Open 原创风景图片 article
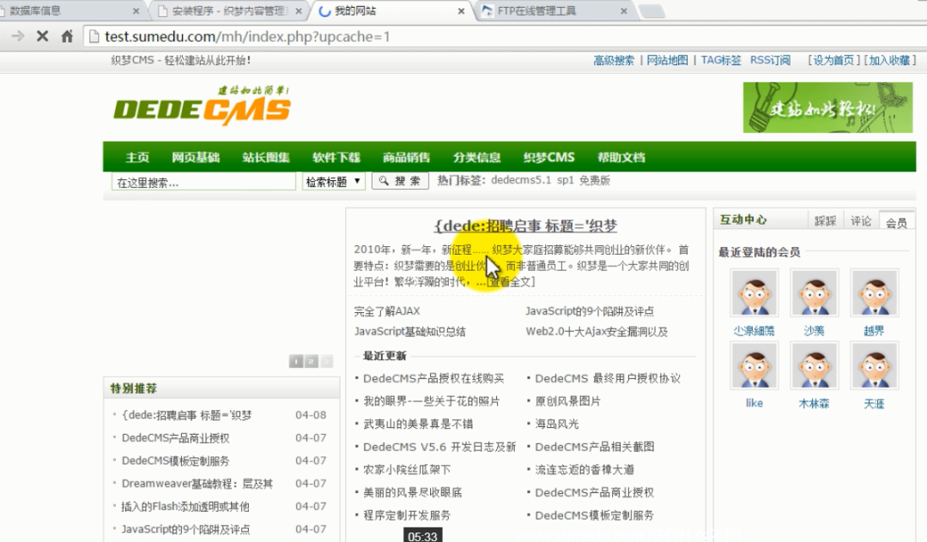Screen dimensions: 927x542 (567, 401)
